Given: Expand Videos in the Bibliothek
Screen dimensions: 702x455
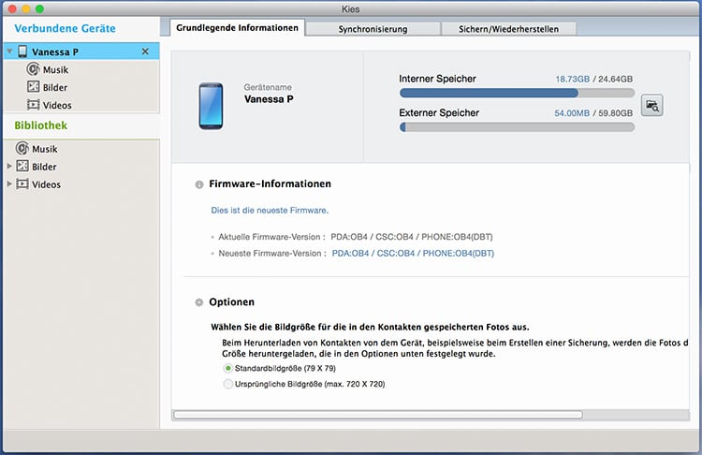Looking at the screenshot, I should coord(9,183).
